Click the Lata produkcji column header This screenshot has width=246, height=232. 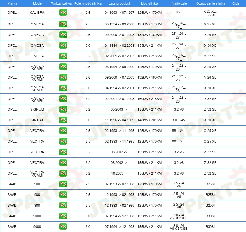[x=120, y=3]
